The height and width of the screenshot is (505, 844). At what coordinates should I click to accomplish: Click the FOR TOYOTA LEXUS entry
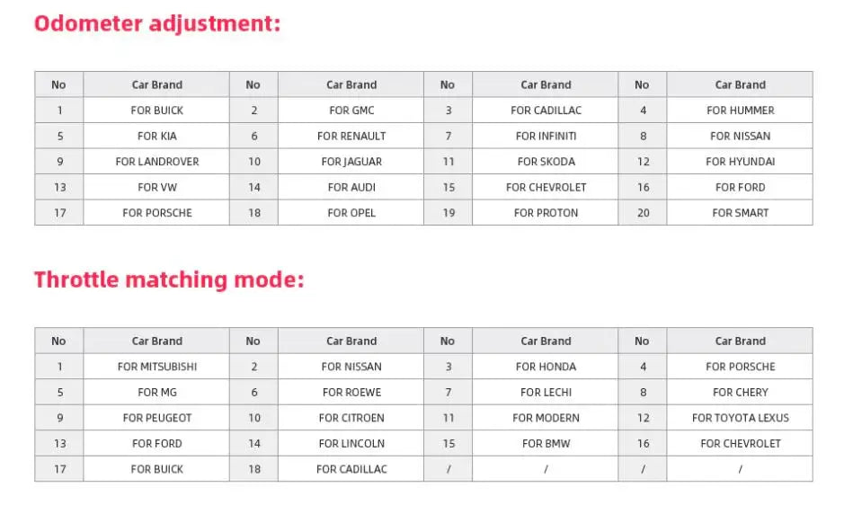[740, 418]
